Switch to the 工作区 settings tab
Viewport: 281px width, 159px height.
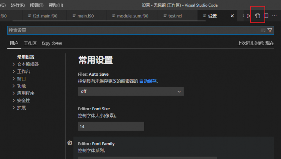(x=30, y=43)
